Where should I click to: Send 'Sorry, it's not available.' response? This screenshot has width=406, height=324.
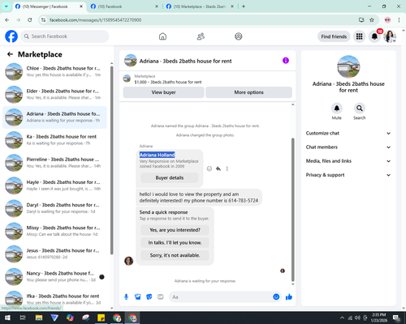click(175, 255)
